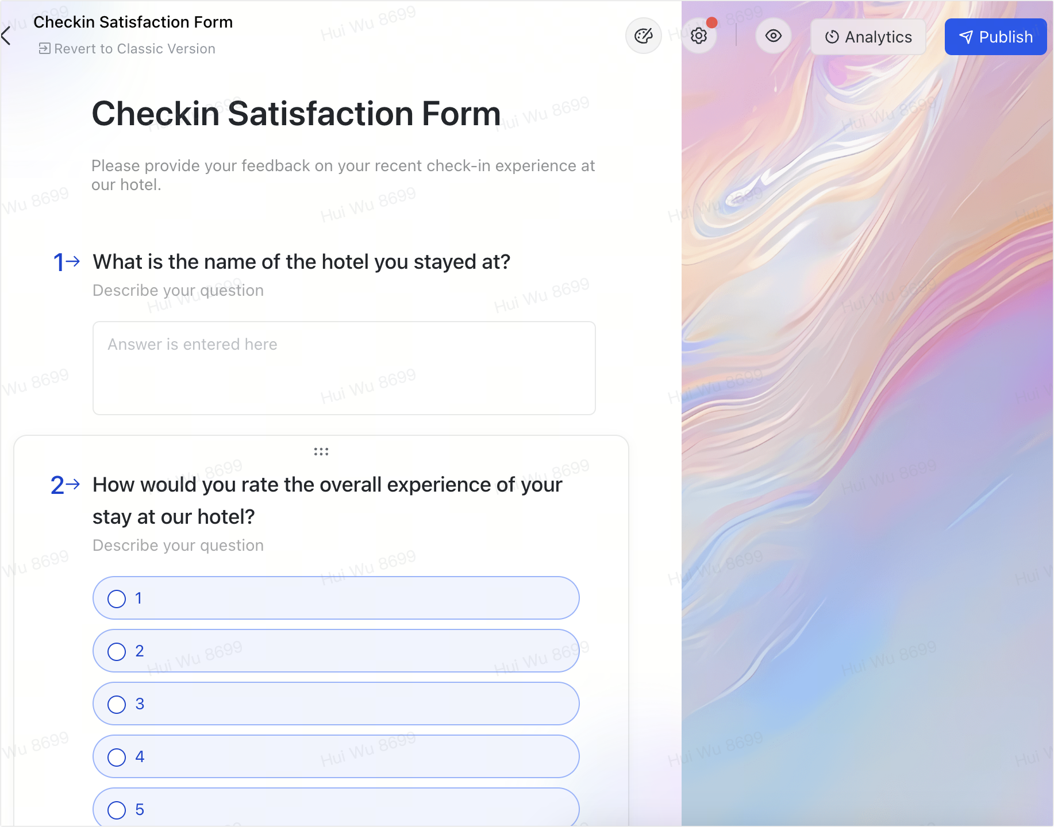1054x827 pixels.
Task: Click Revert to Classic Version
Action: point(126,48)
